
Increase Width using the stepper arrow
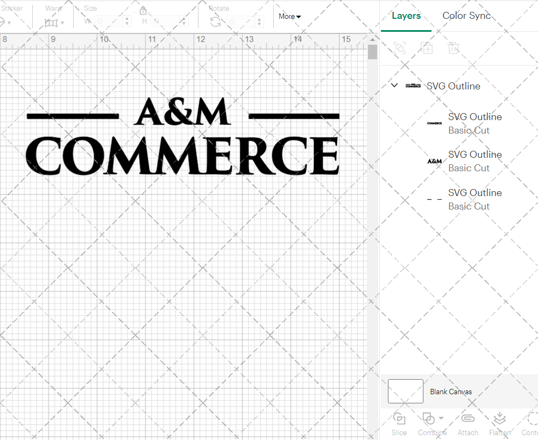click(127, 19)
